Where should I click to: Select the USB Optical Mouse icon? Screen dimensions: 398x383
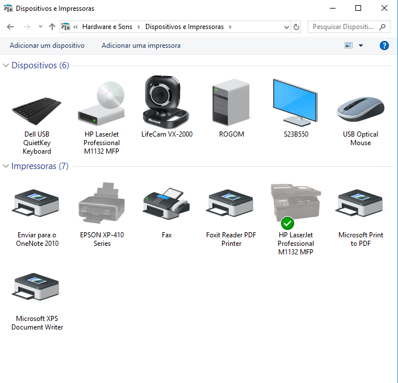click(x=361, y=109)
